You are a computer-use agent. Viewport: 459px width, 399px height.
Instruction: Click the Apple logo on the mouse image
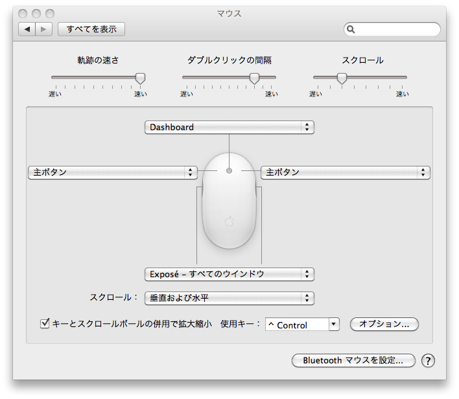229,222
